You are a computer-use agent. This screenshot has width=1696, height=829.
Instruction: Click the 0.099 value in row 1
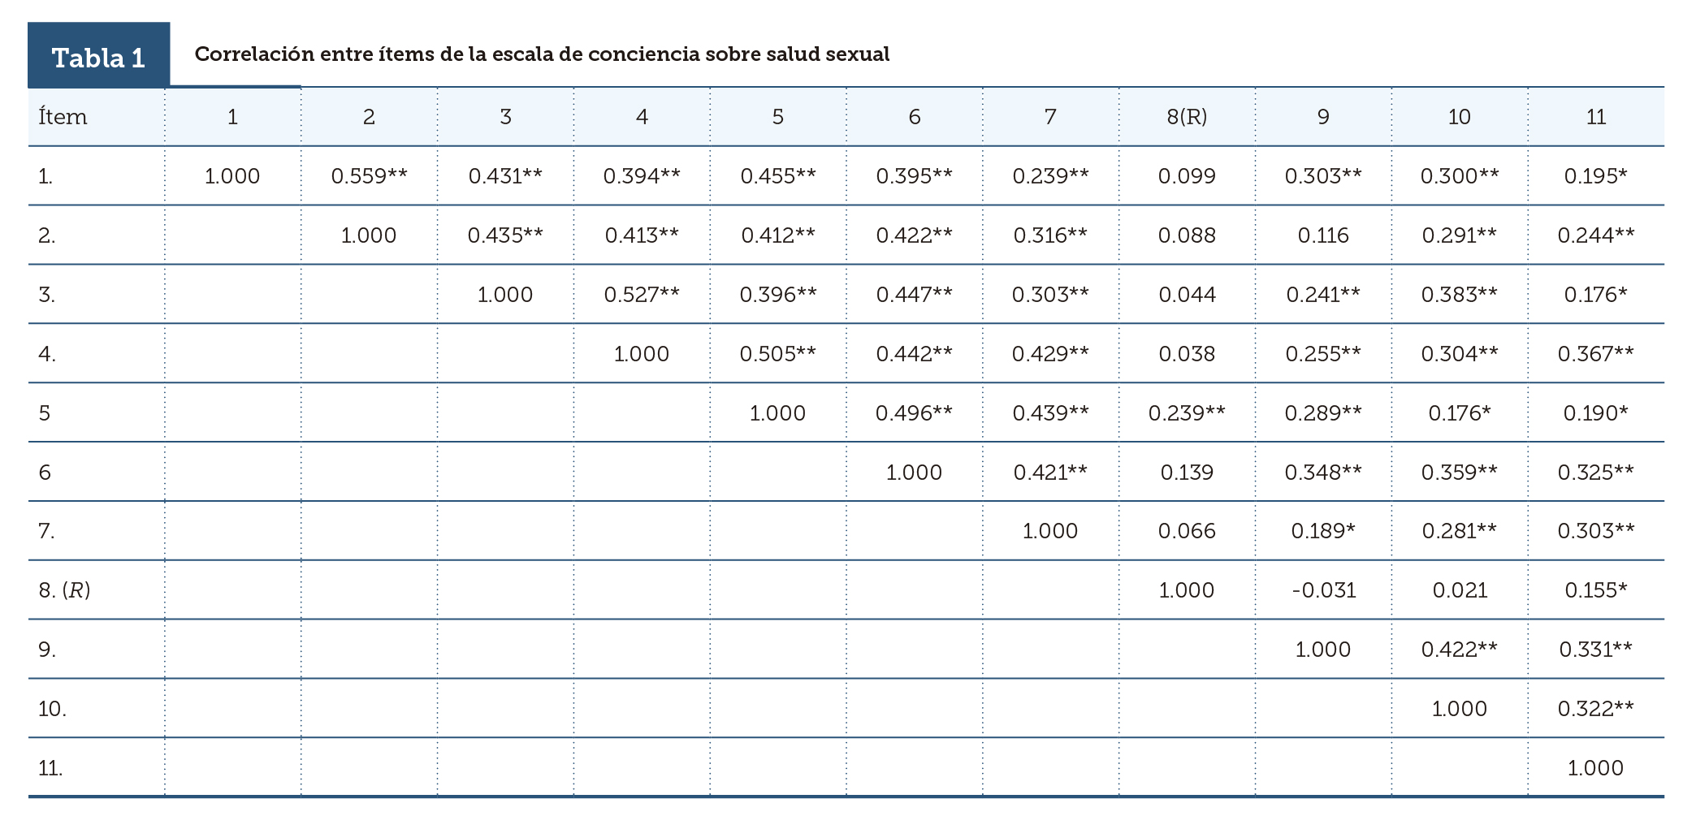tap(1187, 176)
